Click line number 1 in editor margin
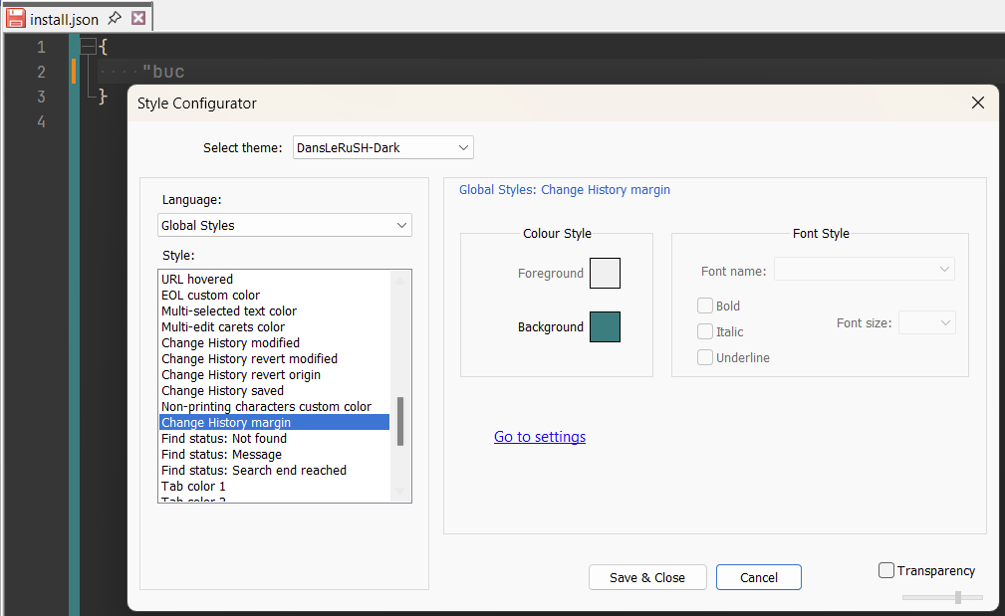Image resolution: width=1005 pixels, height=616 pixels. 41,47
